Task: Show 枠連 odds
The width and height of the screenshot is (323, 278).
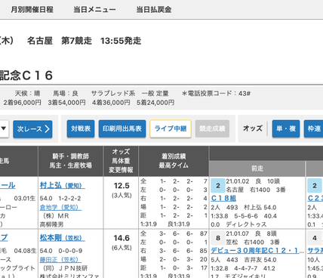Action: pyautogui.click(x=314, y=128)
